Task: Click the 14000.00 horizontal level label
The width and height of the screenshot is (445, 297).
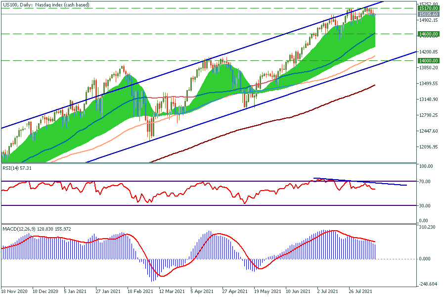Action: click(x=428, y=60)
